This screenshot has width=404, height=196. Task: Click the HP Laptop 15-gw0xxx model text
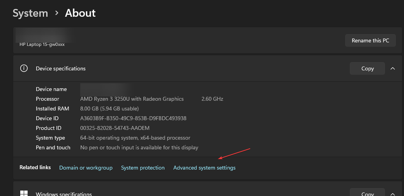pyautogui.click(x=42, y=44)
